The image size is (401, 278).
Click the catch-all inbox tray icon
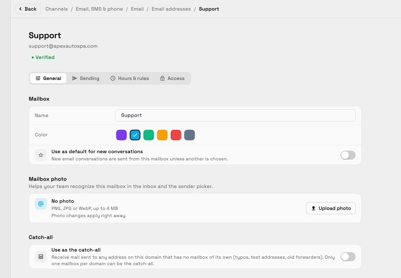(41, 257)
